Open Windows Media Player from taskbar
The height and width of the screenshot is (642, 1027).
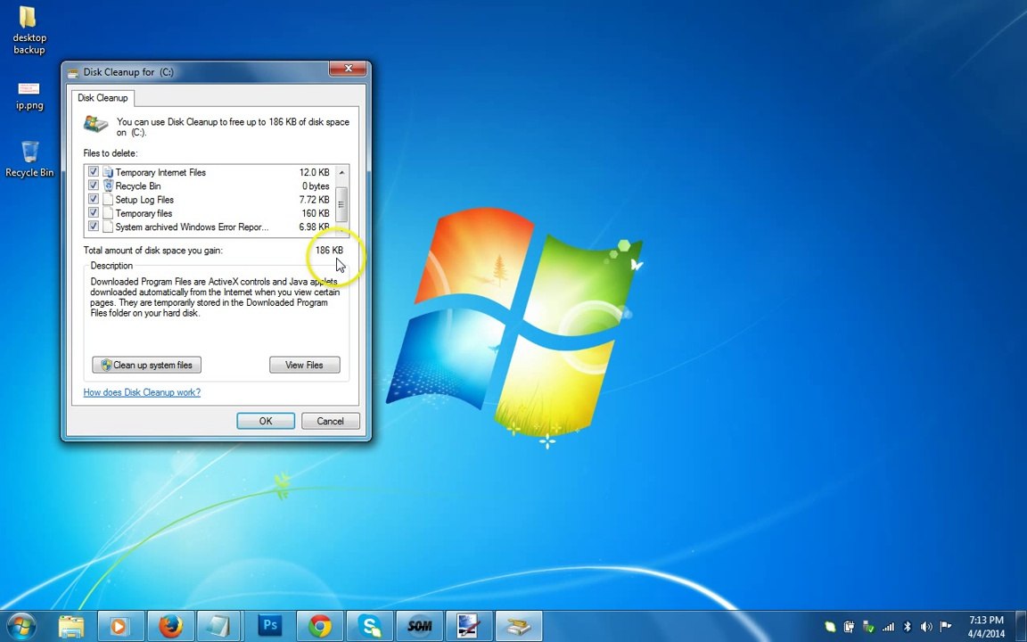[119, 626]
